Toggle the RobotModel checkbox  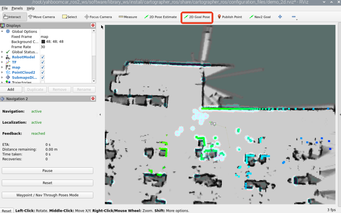click(43, 57)
